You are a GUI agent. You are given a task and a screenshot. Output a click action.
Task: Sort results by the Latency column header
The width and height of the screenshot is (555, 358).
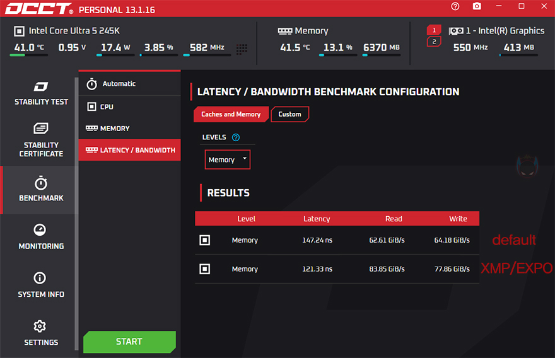click(x=317, y=219)
